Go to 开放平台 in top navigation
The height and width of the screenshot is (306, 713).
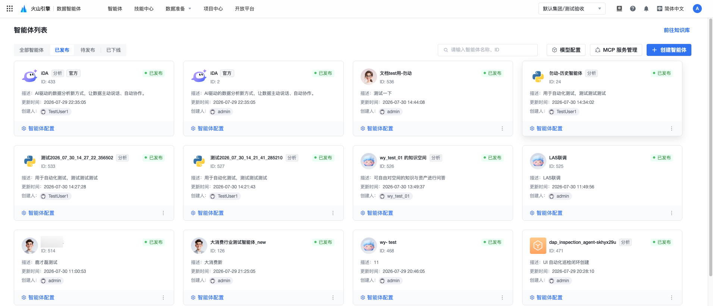click(x=245, y=9)
